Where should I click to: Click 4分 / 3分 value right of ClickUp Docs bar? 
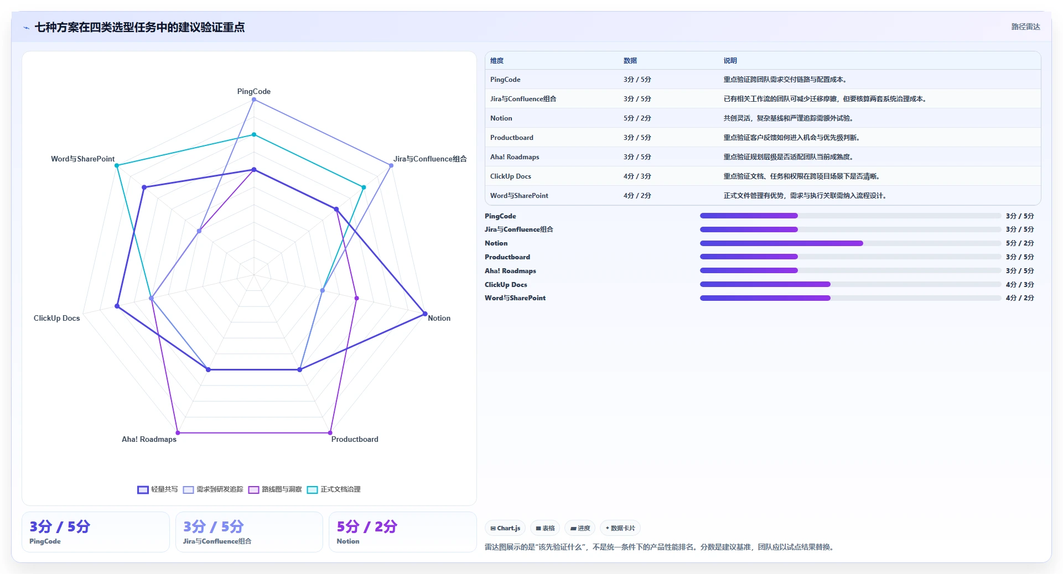(x=1020, y=285)
